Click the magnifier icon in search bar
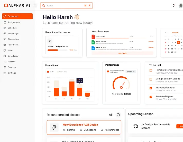The height and width of the screenshot is (142, 183). [43, 5]
